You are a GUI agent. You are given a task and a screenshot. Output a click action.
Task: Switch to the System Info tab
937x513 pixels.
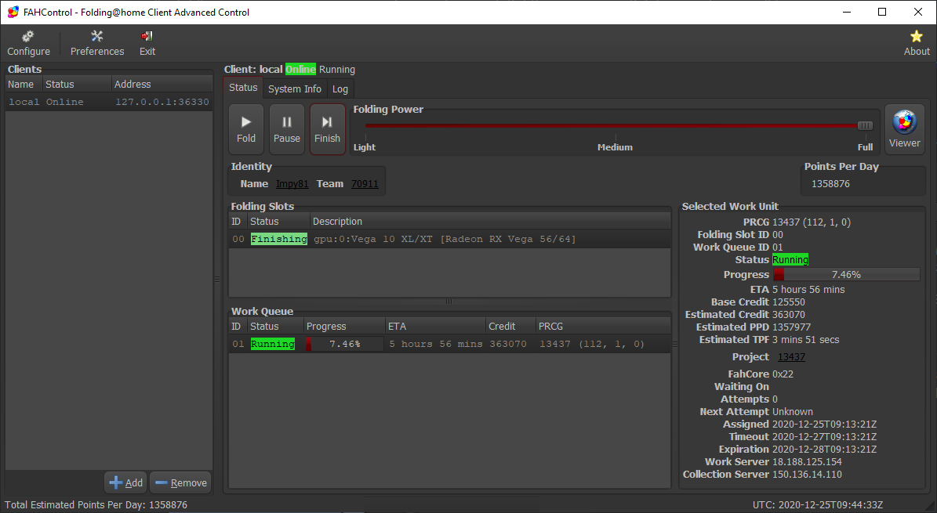click(x=295, y=89)
